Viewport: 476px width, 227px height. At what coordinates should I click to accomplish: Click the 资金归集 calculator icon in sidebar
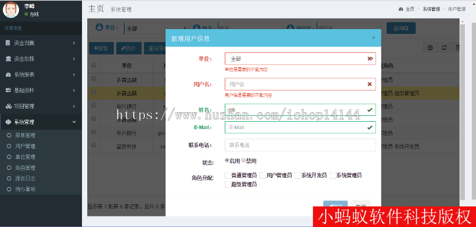coord(8,43)
